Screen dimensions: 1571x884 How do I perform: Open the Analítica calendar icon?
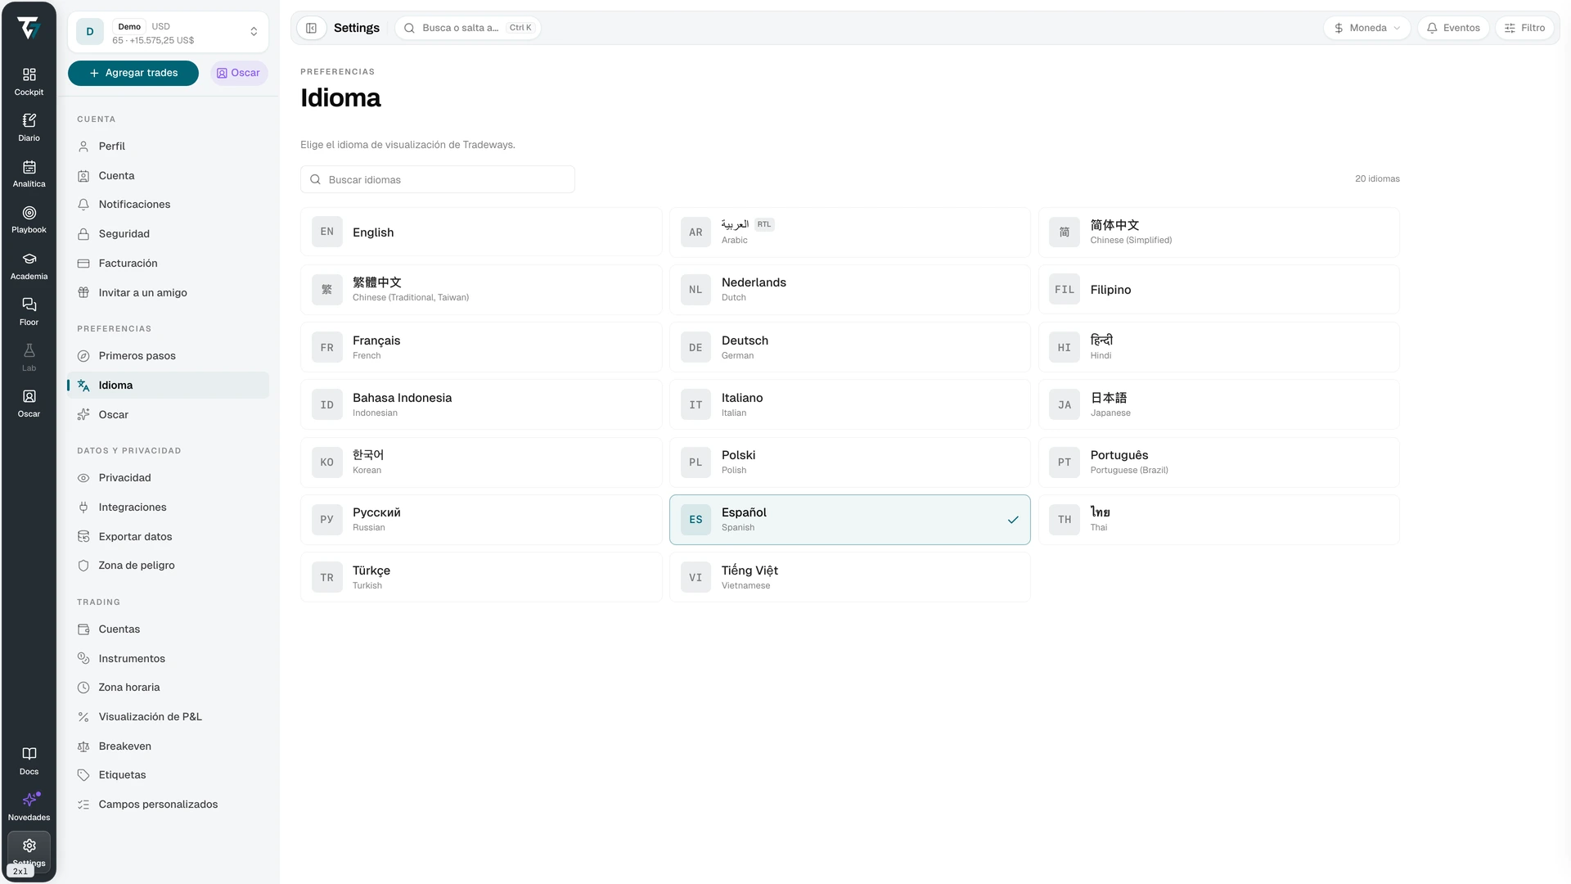29,167
